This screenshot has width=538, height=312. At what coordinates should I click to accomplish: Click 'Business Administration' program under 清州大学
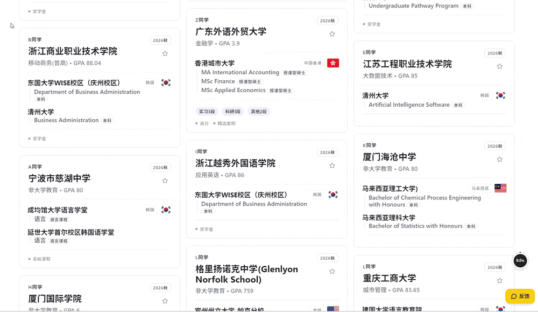[x=66, y=120]
